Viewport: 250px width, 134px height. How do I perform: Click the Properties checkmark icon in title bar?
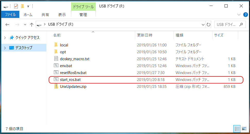[x=16, y=6]
